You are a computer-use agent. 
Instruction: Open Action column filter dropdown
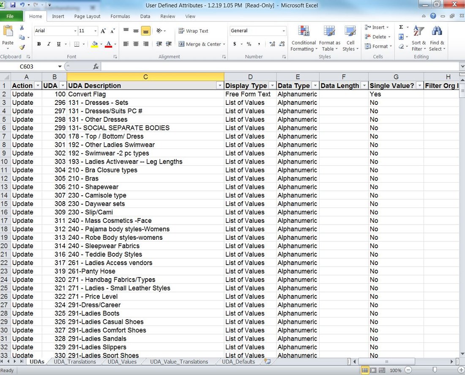(38, 86)
